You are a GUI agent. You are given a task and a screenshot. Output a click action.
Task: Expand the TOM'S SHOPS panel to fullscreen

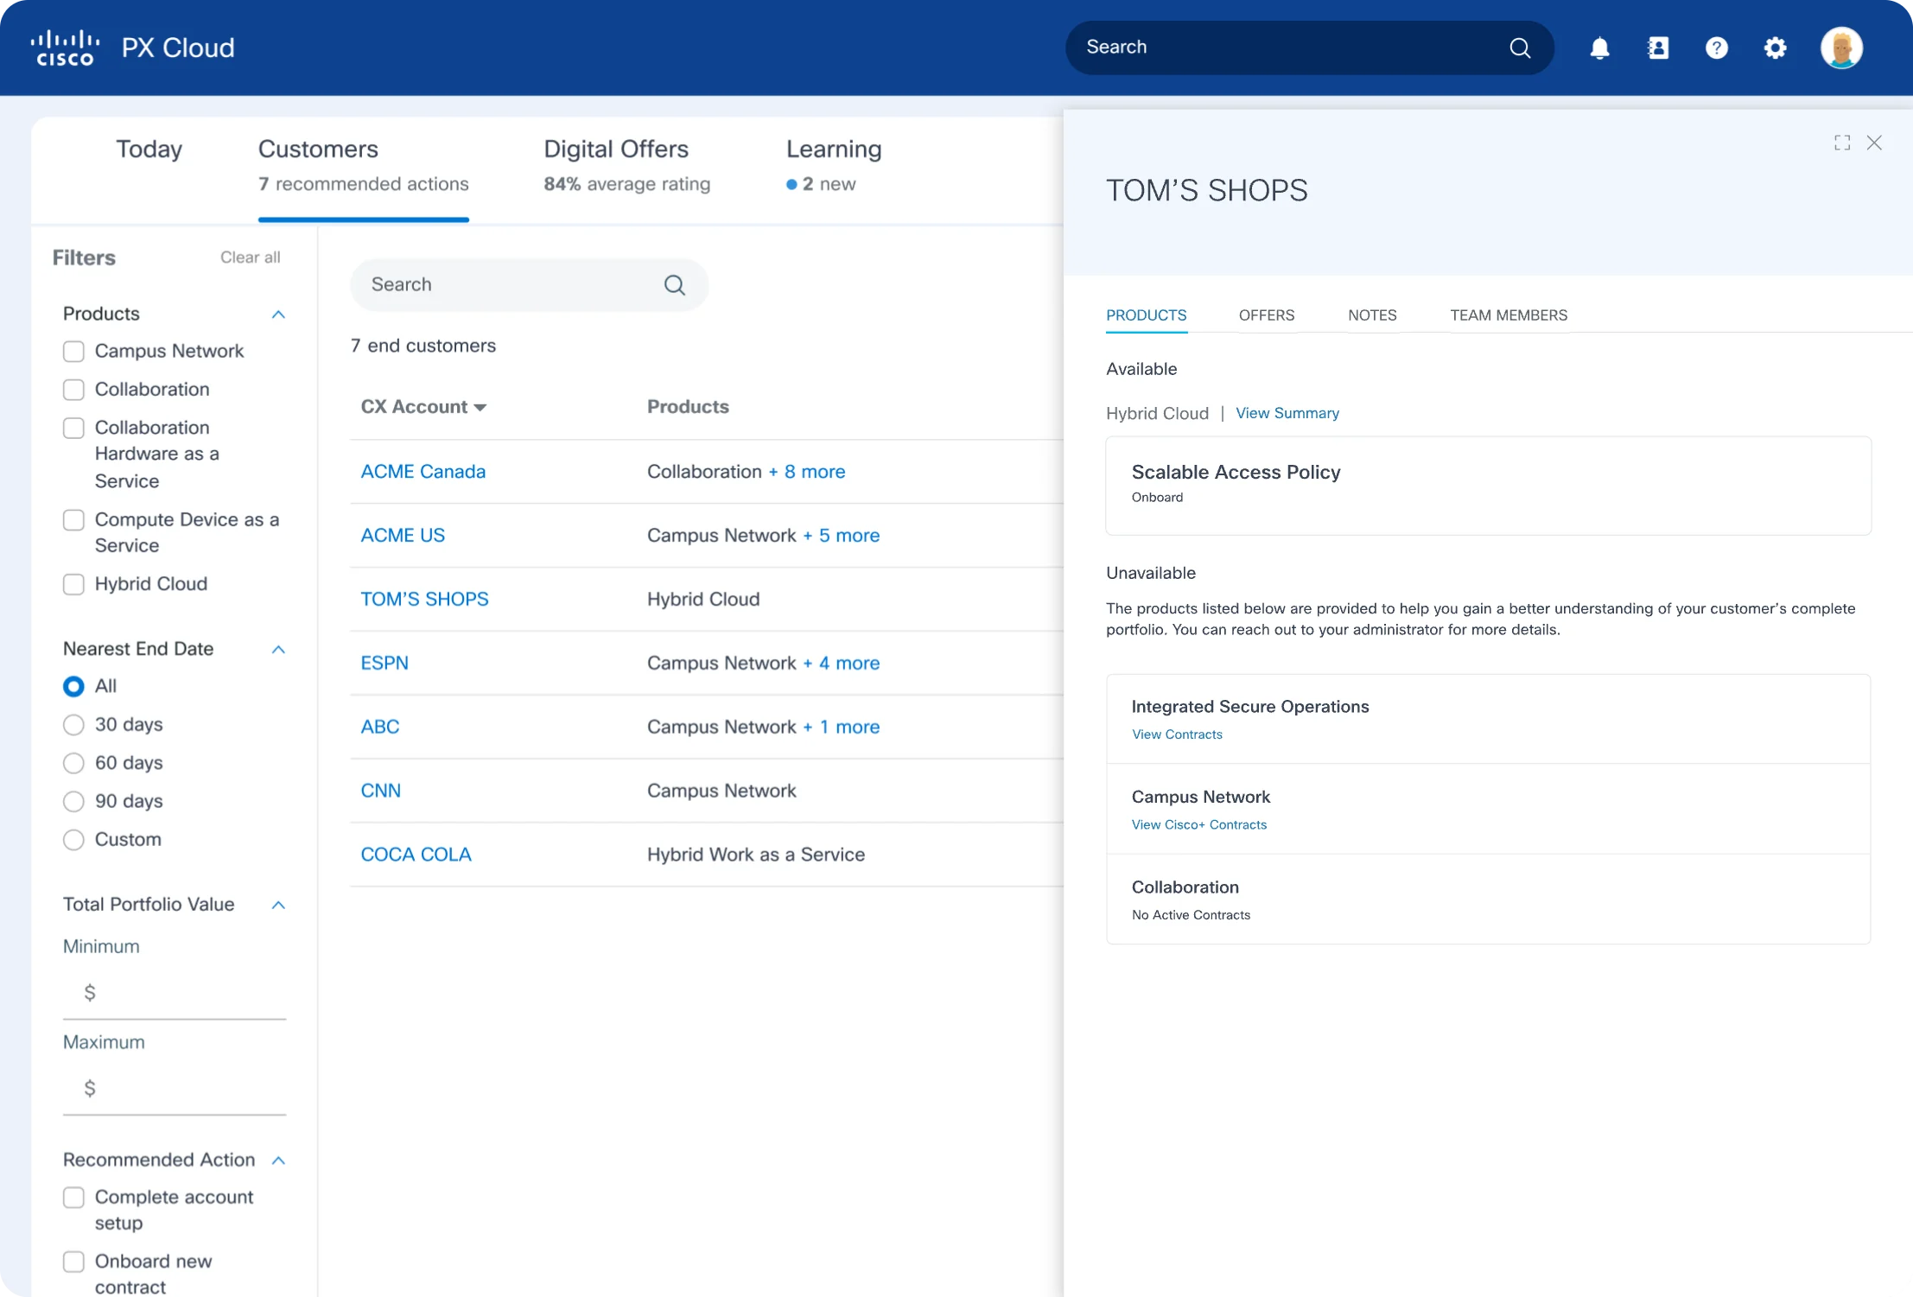point(1842,143)
